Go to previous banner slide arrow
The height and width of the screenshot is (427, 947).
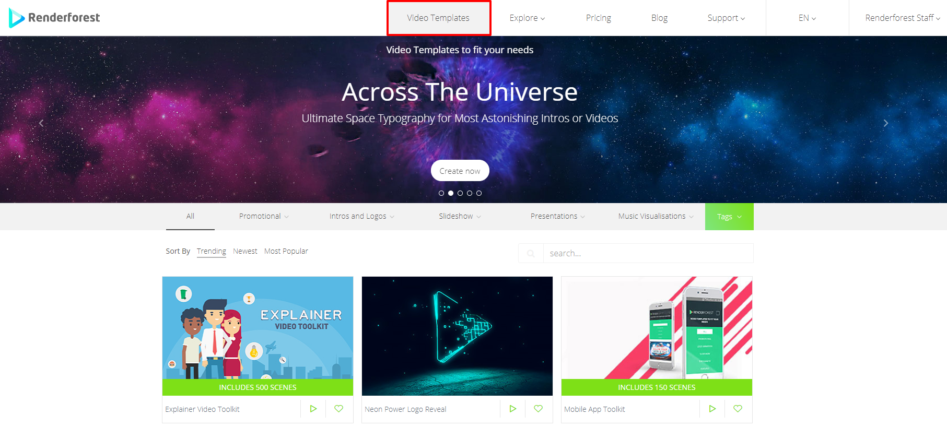41,123
